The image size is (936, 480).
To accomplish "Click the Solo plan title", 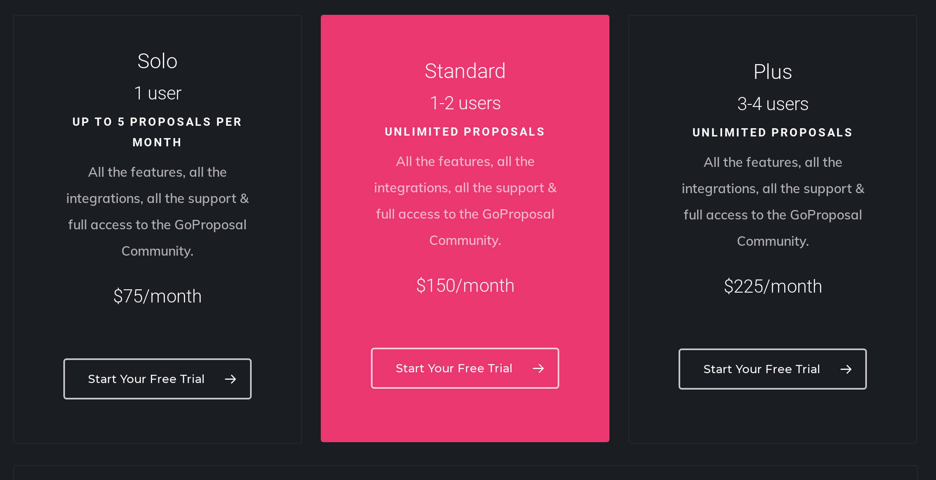I will [157, 60].
